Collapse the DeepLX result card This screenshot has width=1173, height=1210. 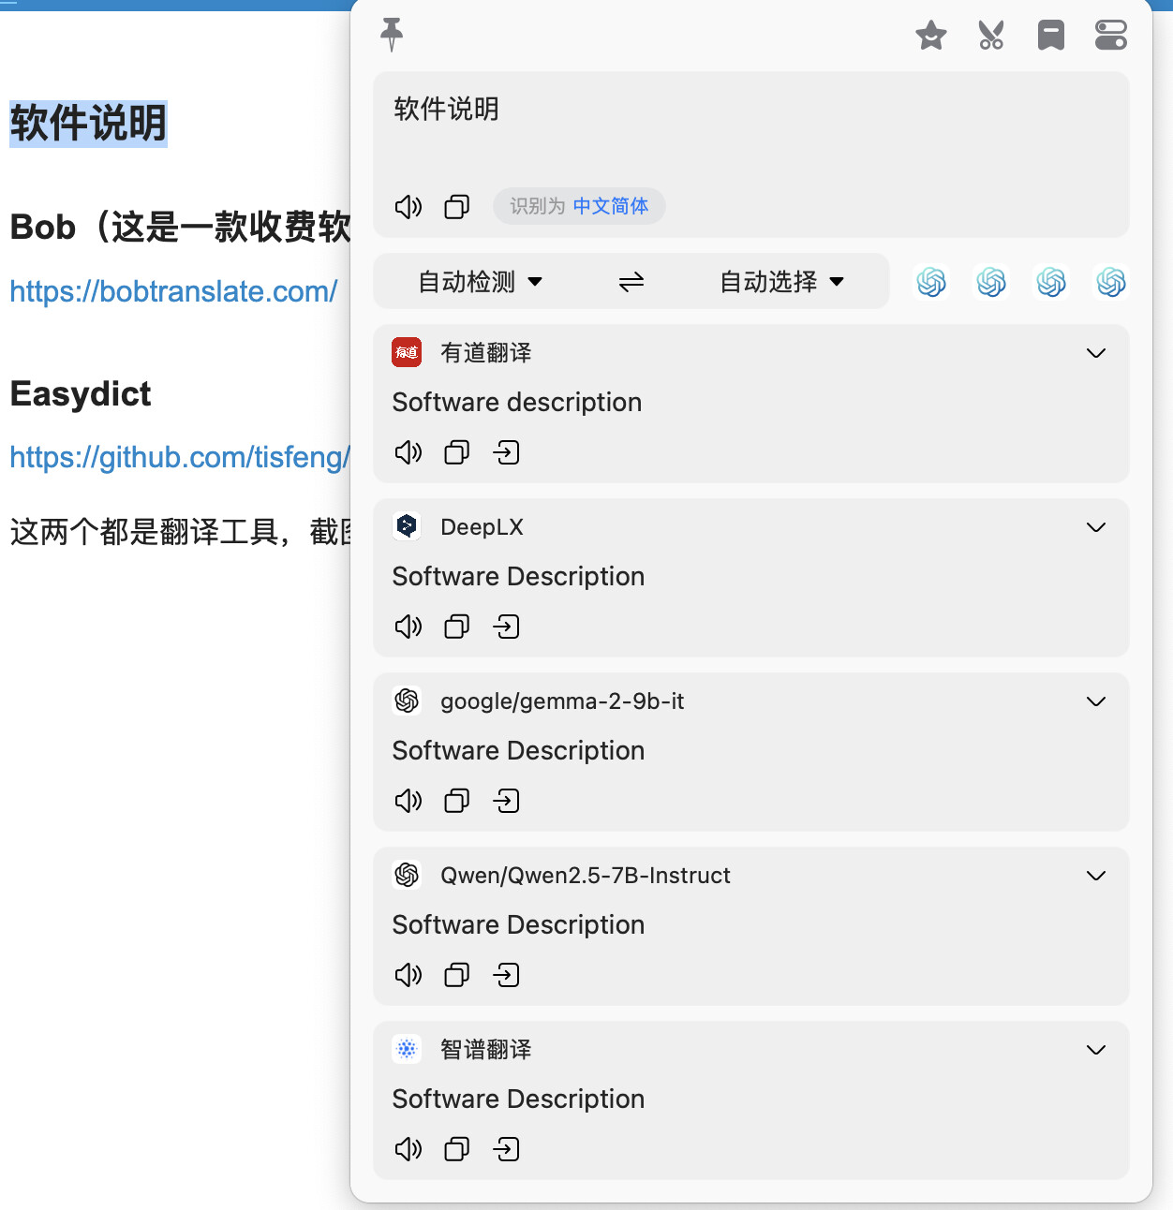coord(1096,526)
